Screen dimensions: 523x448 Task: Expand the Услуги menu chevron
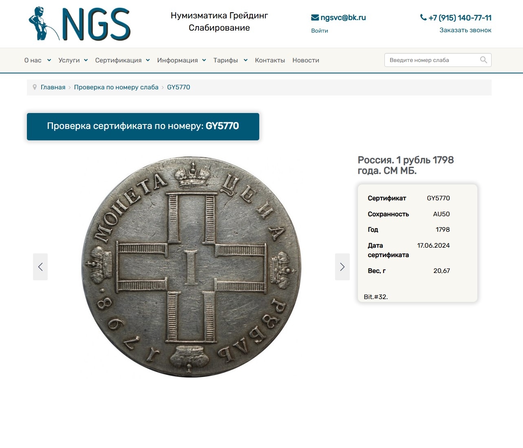point(86,60)
